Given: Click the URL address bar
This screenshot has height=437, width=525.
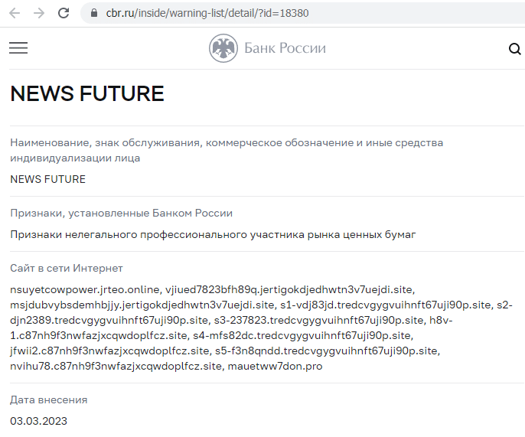Looking at the screenshot, I should tap(302, 13).
